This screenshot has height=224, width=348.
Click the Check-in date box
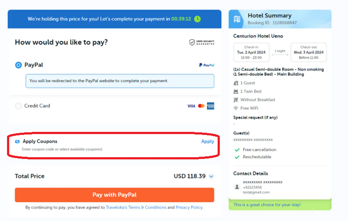point(251,52)
